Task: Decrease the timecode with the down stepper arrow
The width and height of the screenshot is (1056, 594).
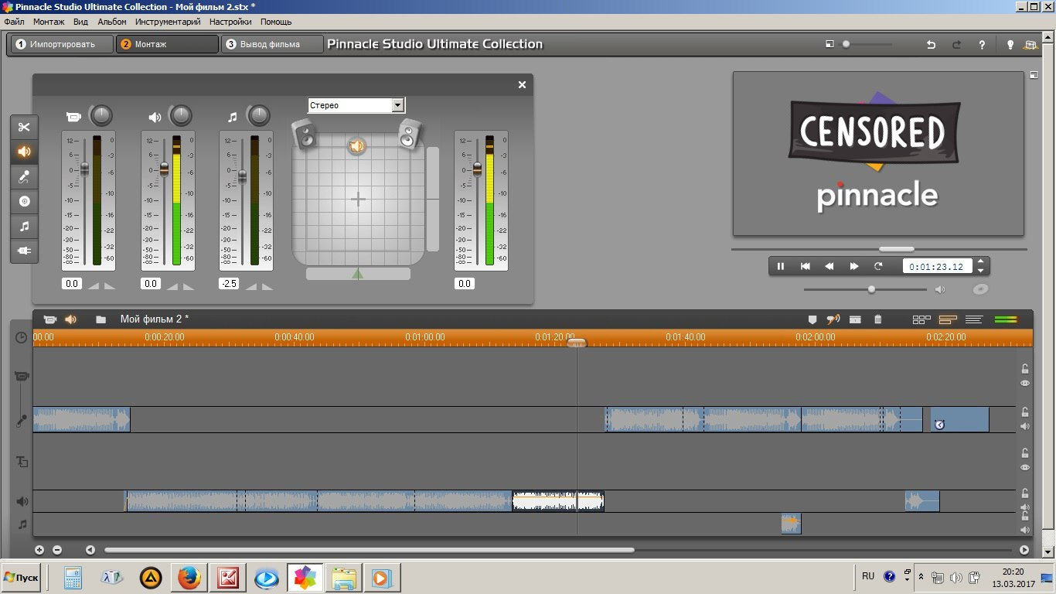Action: coord(980,271)
